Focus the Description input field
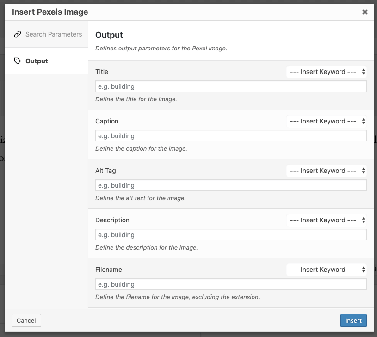This screenshot has height=337, width=377. pyautogui.click(x=231, y=235)
